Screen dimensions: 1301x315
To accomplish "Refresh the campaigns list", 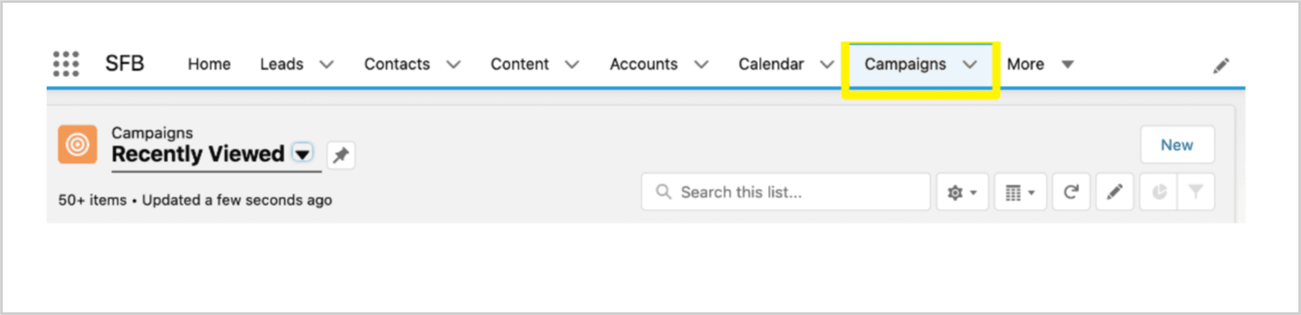I will pos(1071,192).
